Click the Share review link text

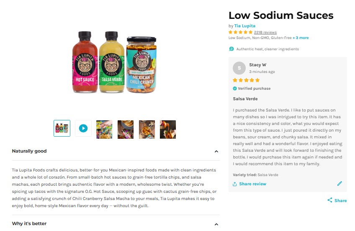click(252, 184)
